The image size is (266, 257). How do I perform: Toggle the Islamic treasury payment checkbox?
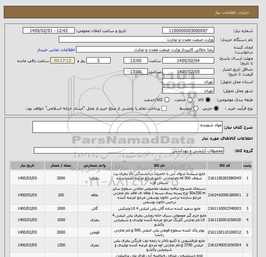(x=164, y=108)
